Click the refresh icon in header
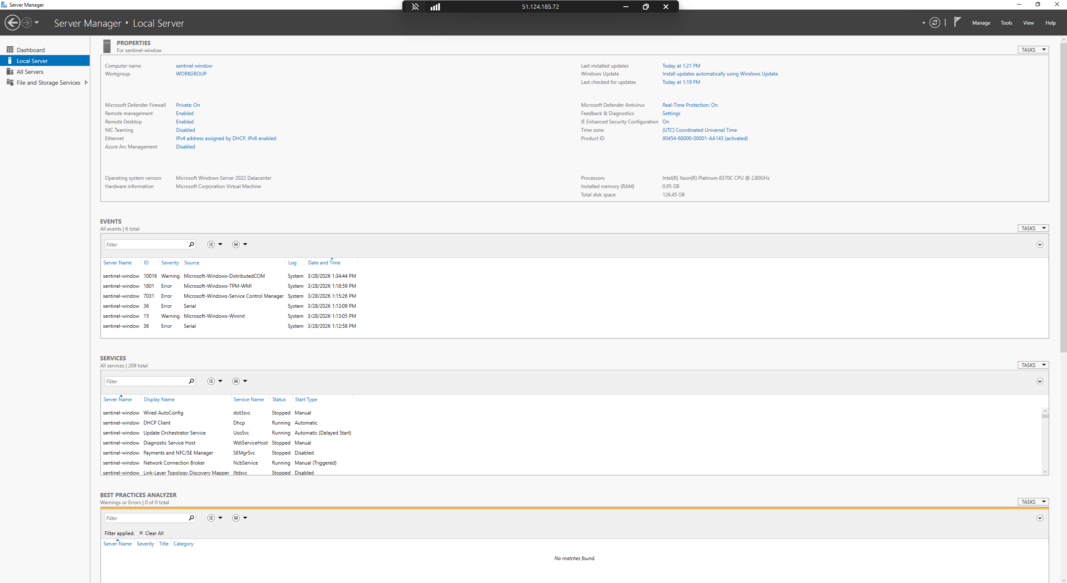The height and width of the screenshot is (583, 1067). pyautogui.click(x=934, y=23)
